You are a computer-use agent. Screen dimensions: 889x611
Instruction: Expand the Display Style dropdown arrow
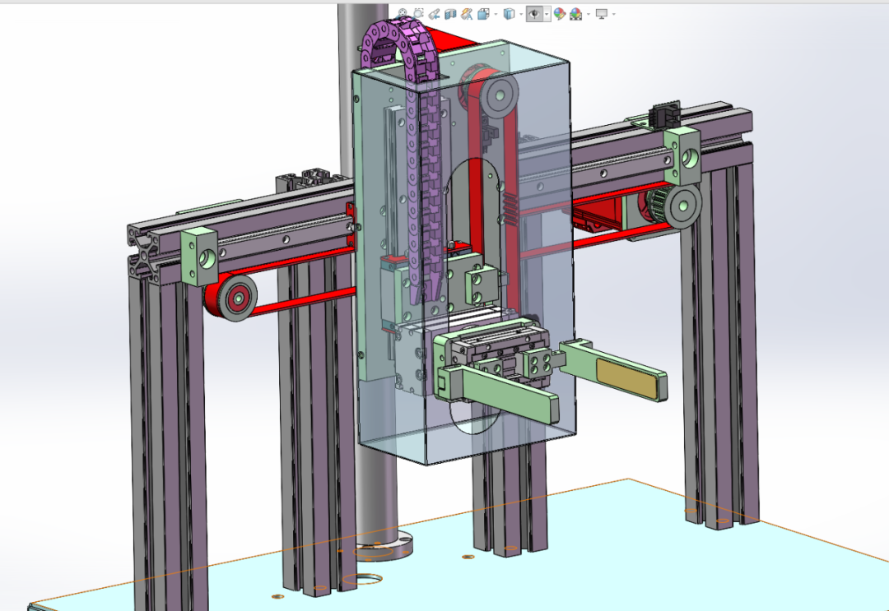pyautogui.click(x=521, y=14)
